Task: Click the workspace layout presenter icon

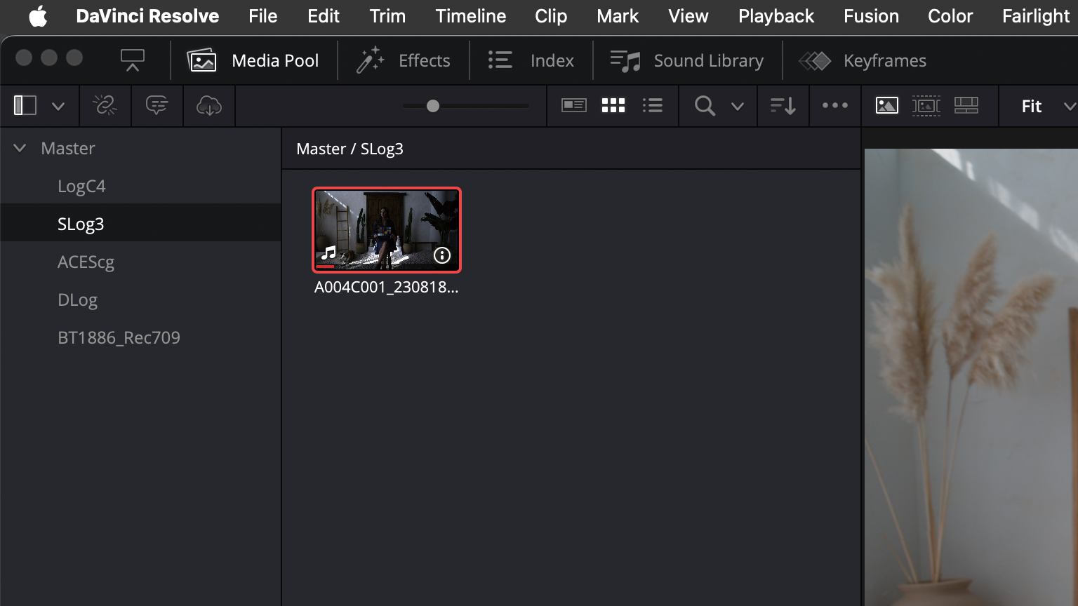Action: click(133, 60)
